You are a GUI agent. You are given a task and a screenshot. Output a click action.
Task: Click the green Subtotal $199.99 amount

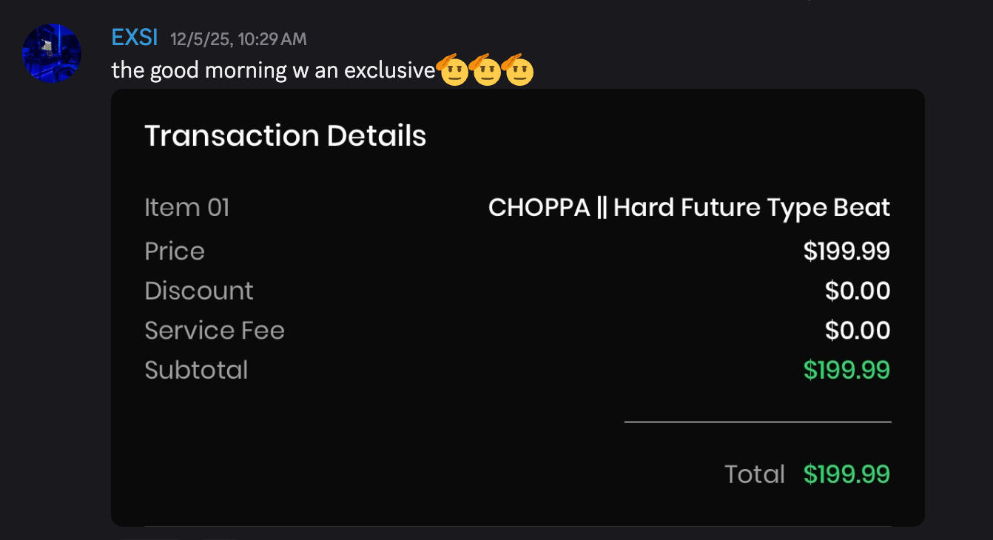click(x=846, y=370)
